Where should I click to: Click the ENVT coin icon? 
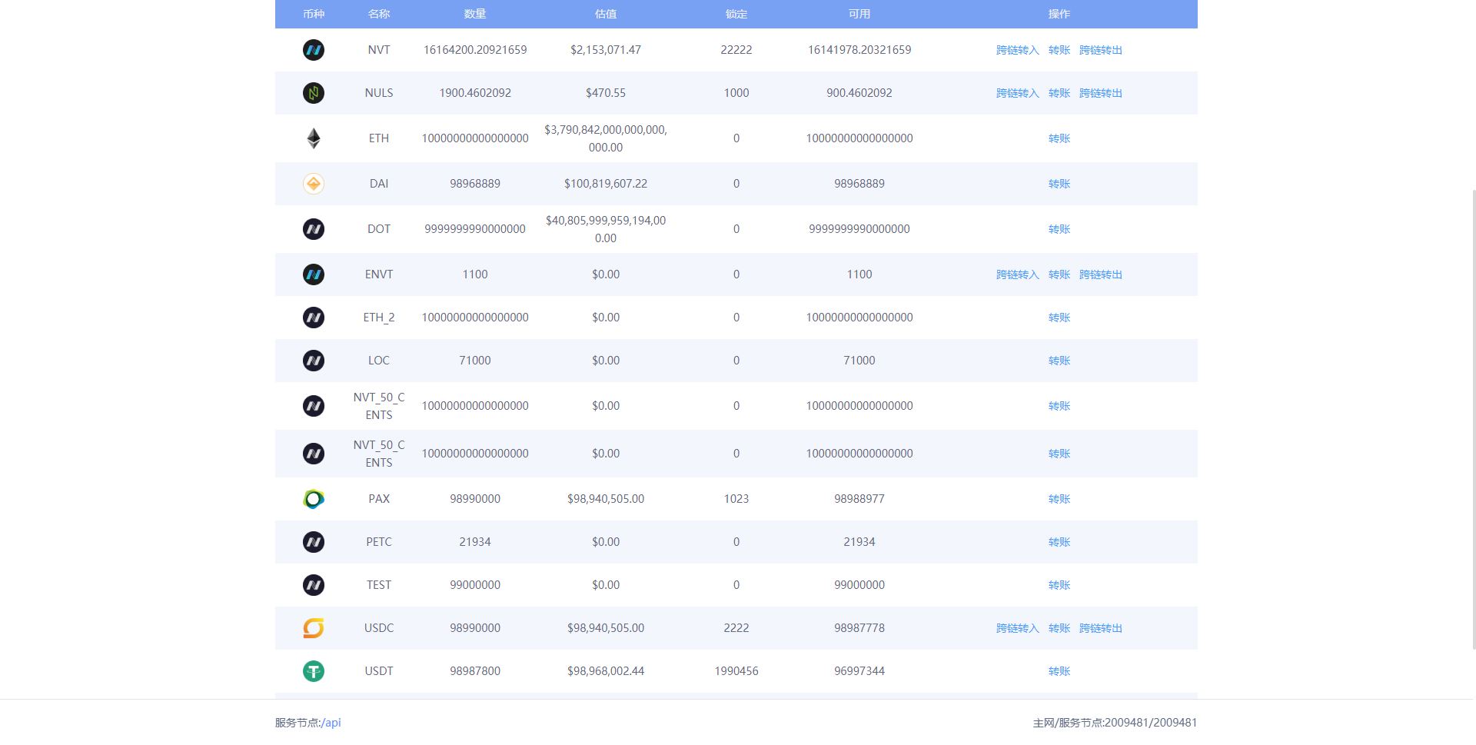click(x=314, y=274)
